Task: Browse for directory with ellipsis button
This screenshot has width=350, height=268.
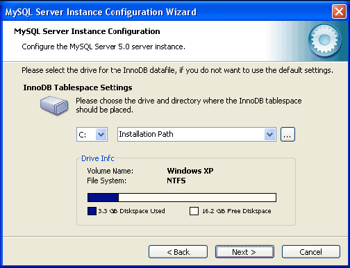Action: point(287,134)
